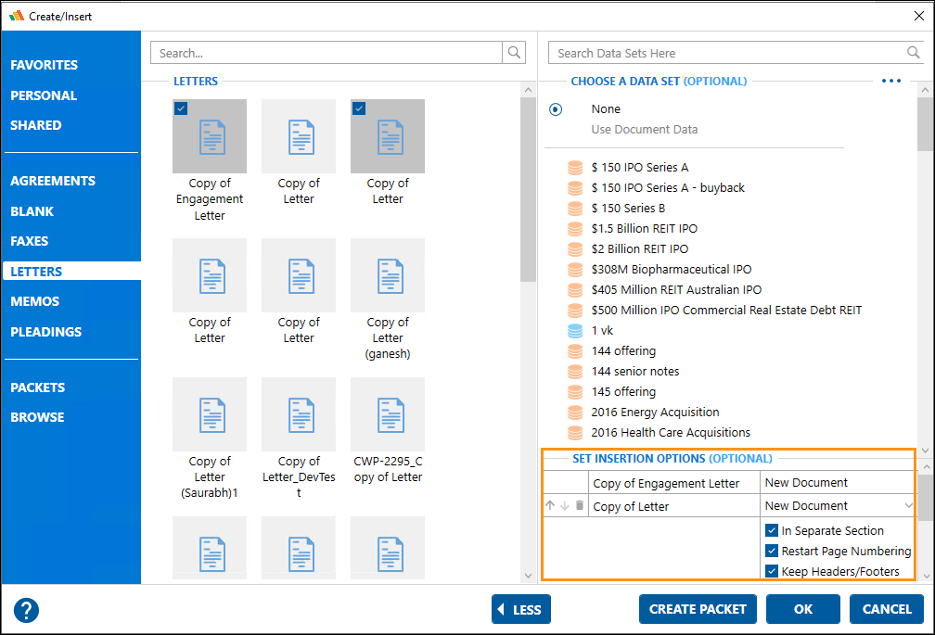Open the PERSONAL category

44,95
